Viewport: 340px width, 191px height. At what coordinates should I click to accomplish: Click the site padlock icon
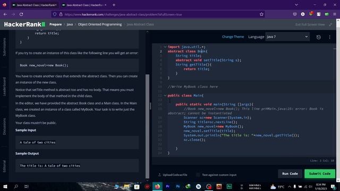pyautogui.click(x=61, y=14)
